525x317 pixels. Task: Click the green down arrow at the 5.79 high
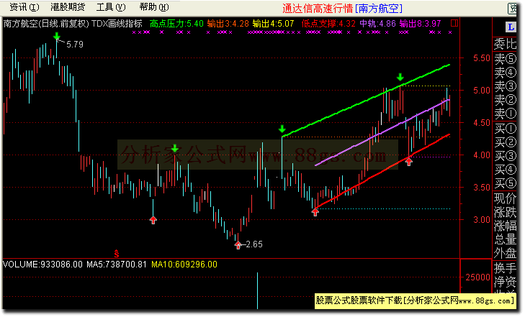[x=57, y=36]
